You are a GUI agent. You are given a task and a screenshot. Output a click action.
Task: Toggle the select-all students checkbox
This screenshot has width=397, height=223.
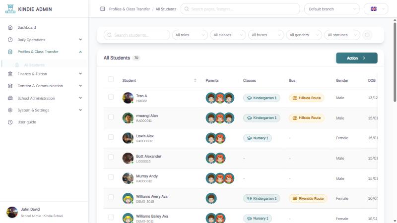111,79
